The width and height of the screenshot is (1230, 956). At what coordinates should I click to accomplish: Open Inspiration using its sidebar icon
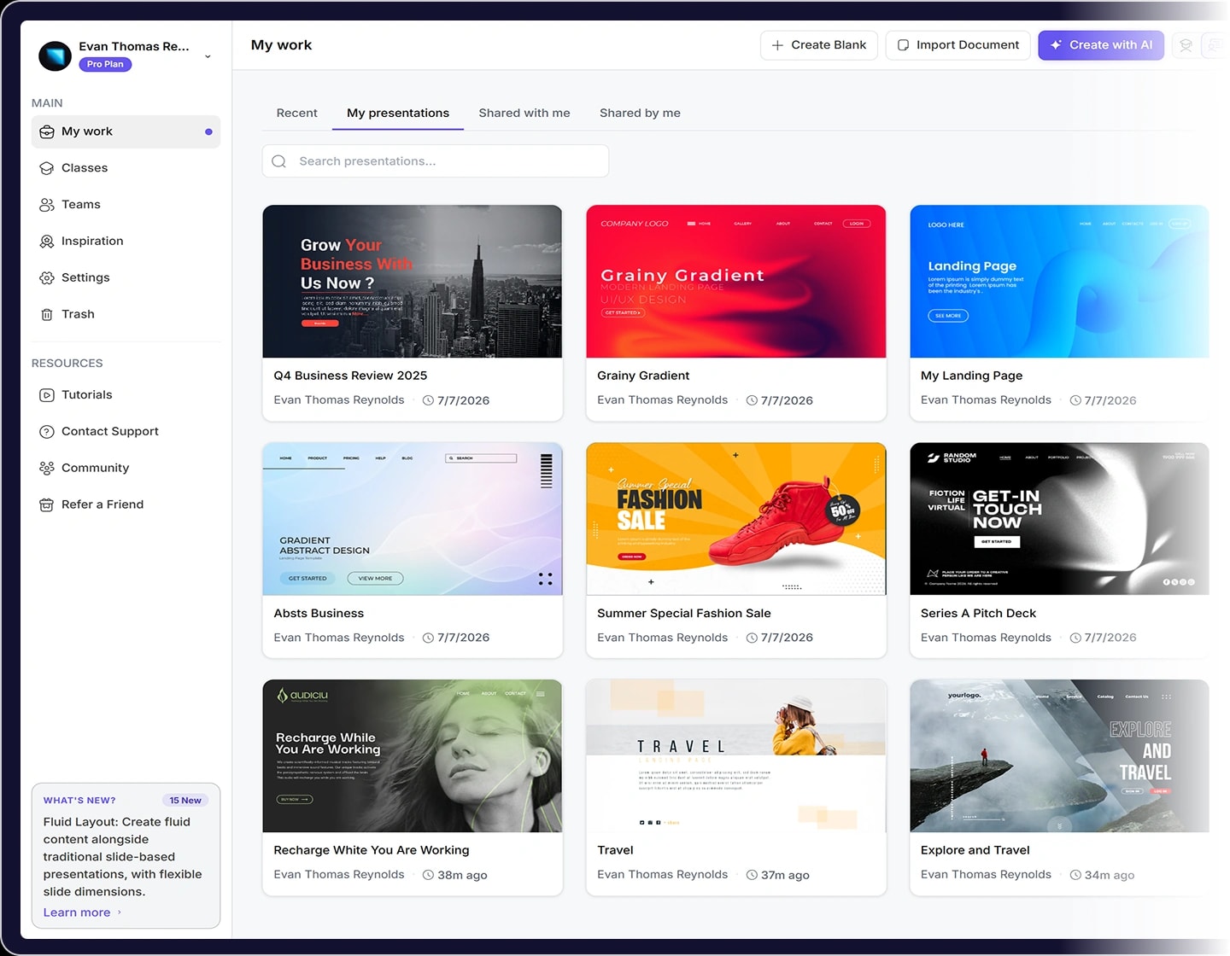coord(47,242)
